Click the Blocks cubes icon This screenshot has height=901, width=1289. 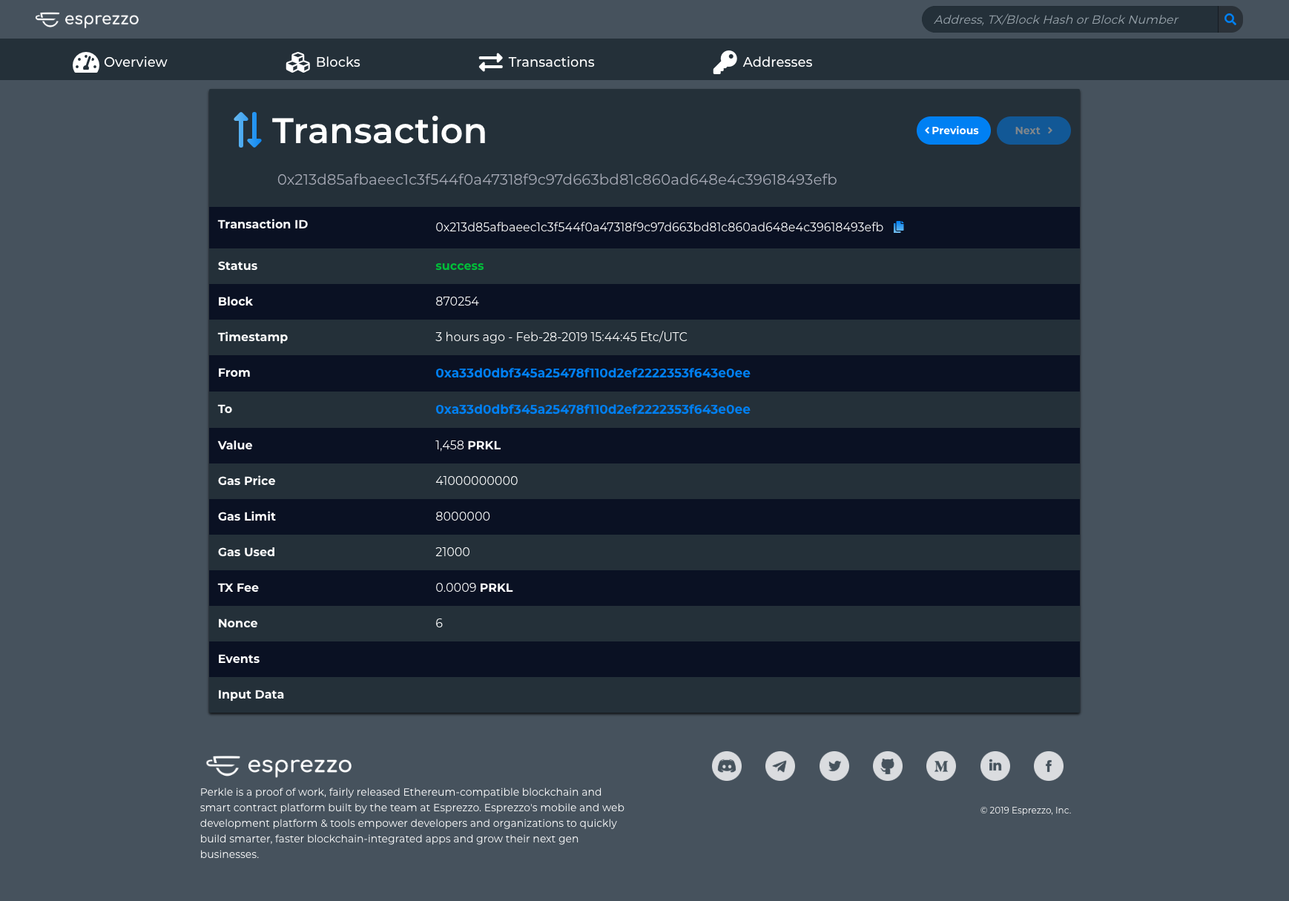[x=298, y=62]
